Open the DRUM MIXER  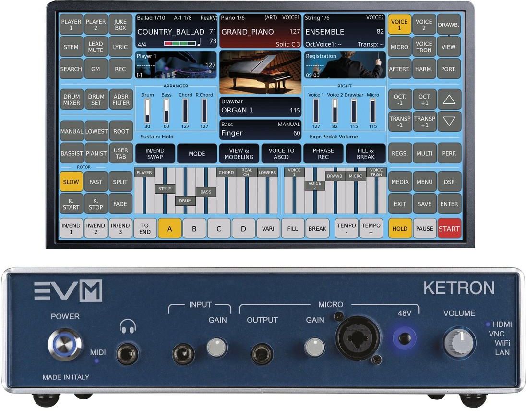click(x=72, y=100)
